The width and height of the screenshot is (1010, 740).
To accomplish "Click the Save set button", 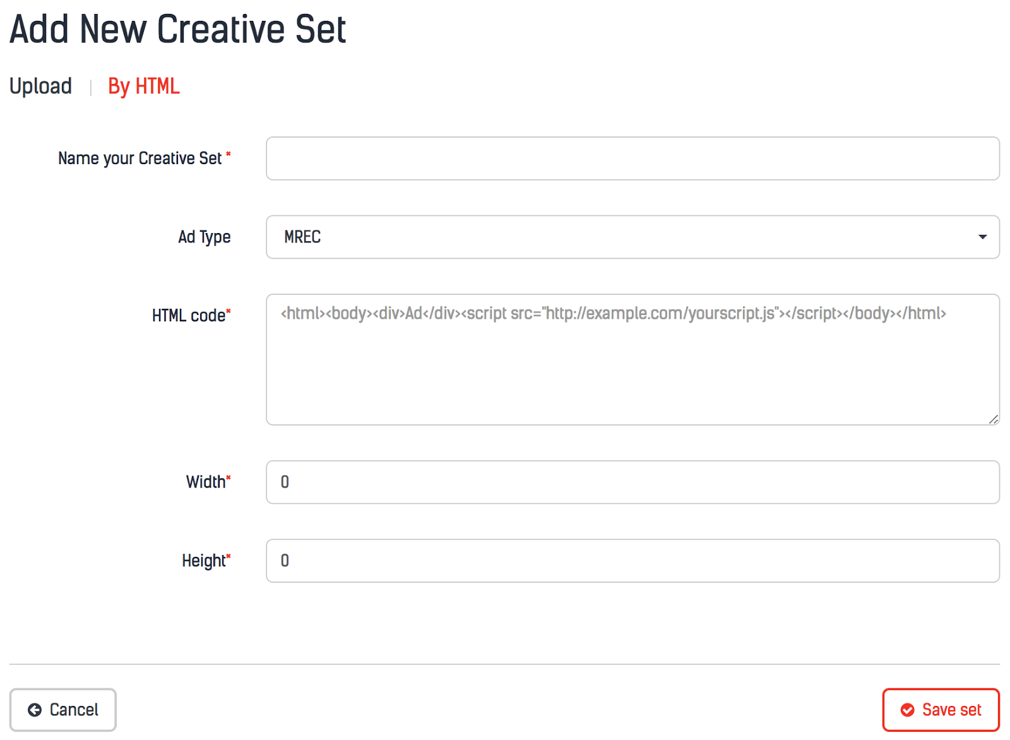I will pyautogui.click(x=941, y=710).
